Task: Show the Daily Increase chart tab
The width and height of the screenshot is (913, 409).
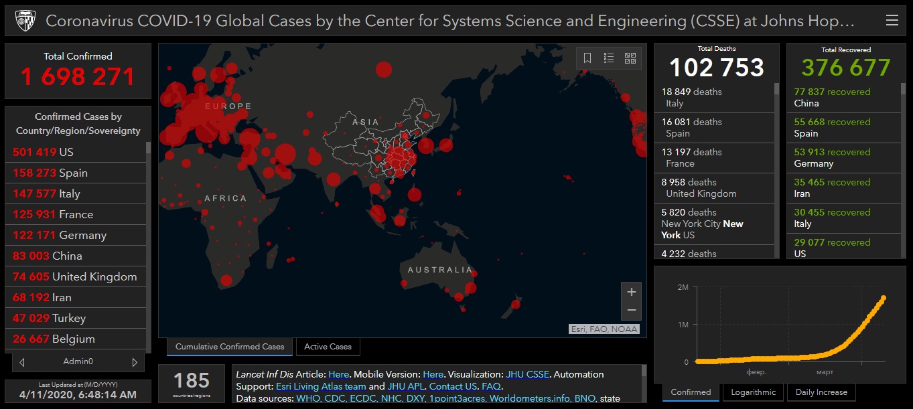Action: tap(821, 392)
